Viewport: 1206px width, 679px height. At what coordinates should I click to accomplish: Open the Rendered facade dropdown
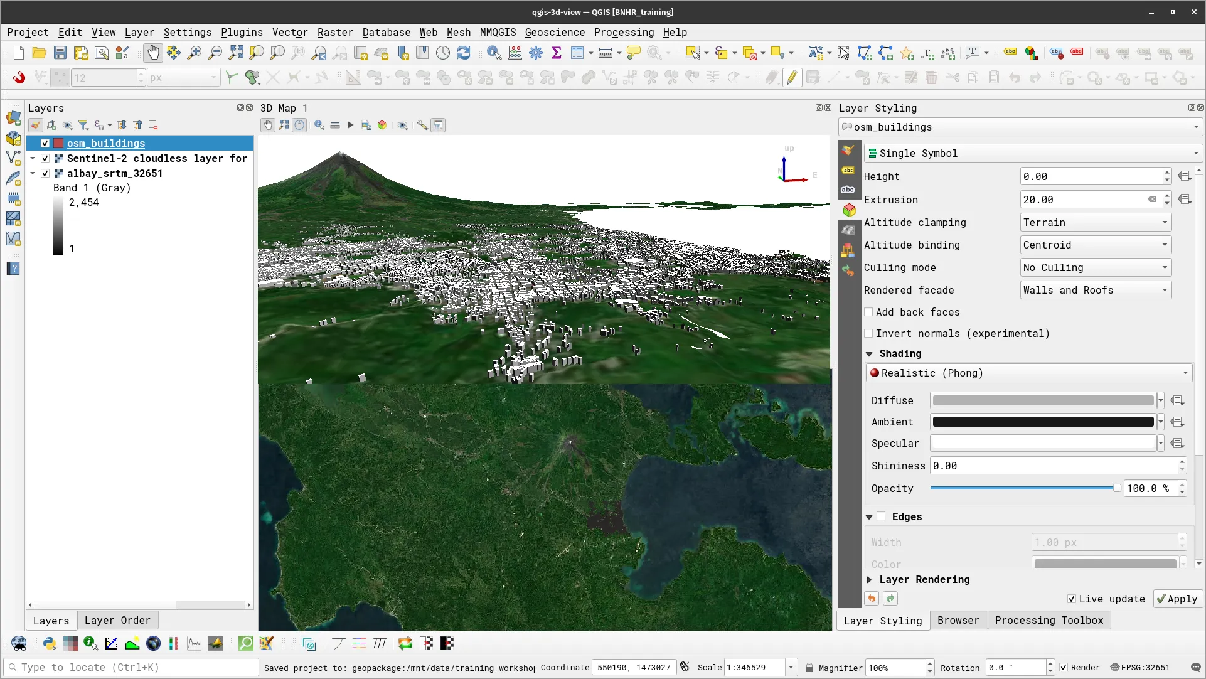point(1094,289)
